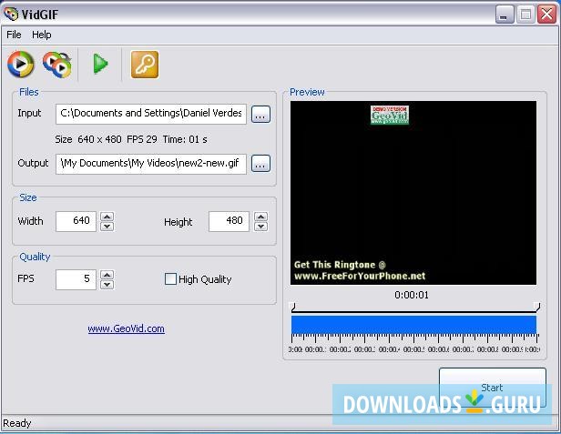
Task: Click the VidGIF title bar app icon
Action: pyautogui.click(x=11, y=14)
